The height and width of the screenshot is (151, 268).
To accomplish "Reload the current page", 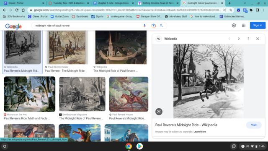I will coord(17,10).
